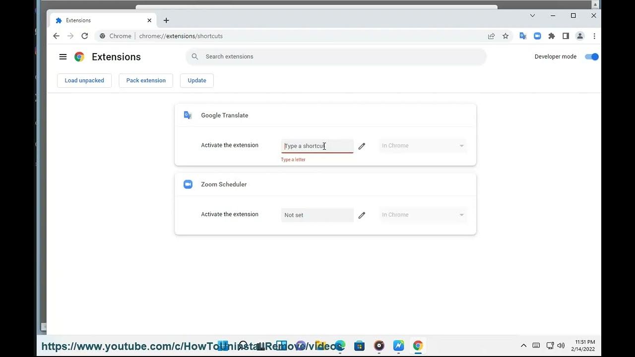Open the Extensions puzzle-piece menu
This screenshot has width=635, height=357.
[552, 36]
